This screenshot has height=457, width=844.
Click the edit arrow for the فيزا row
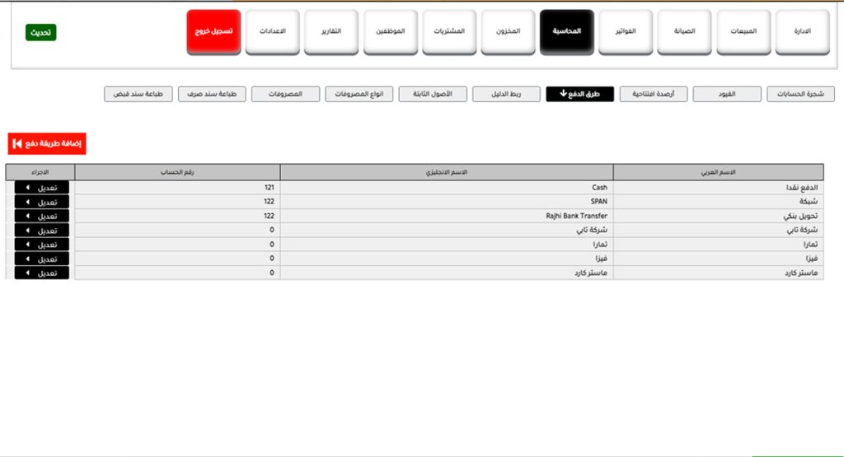26,259
